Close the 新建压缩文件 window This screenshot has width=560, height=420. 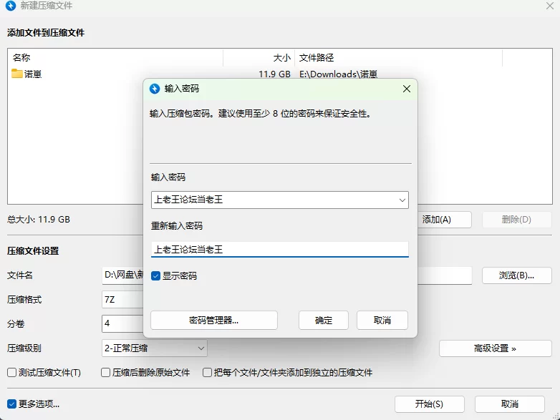click(550, 6)
